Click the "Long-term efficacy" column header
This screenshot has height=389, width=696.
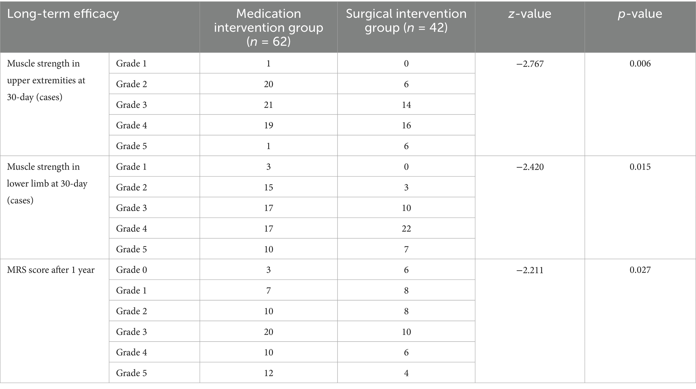[x=63, y=14]
